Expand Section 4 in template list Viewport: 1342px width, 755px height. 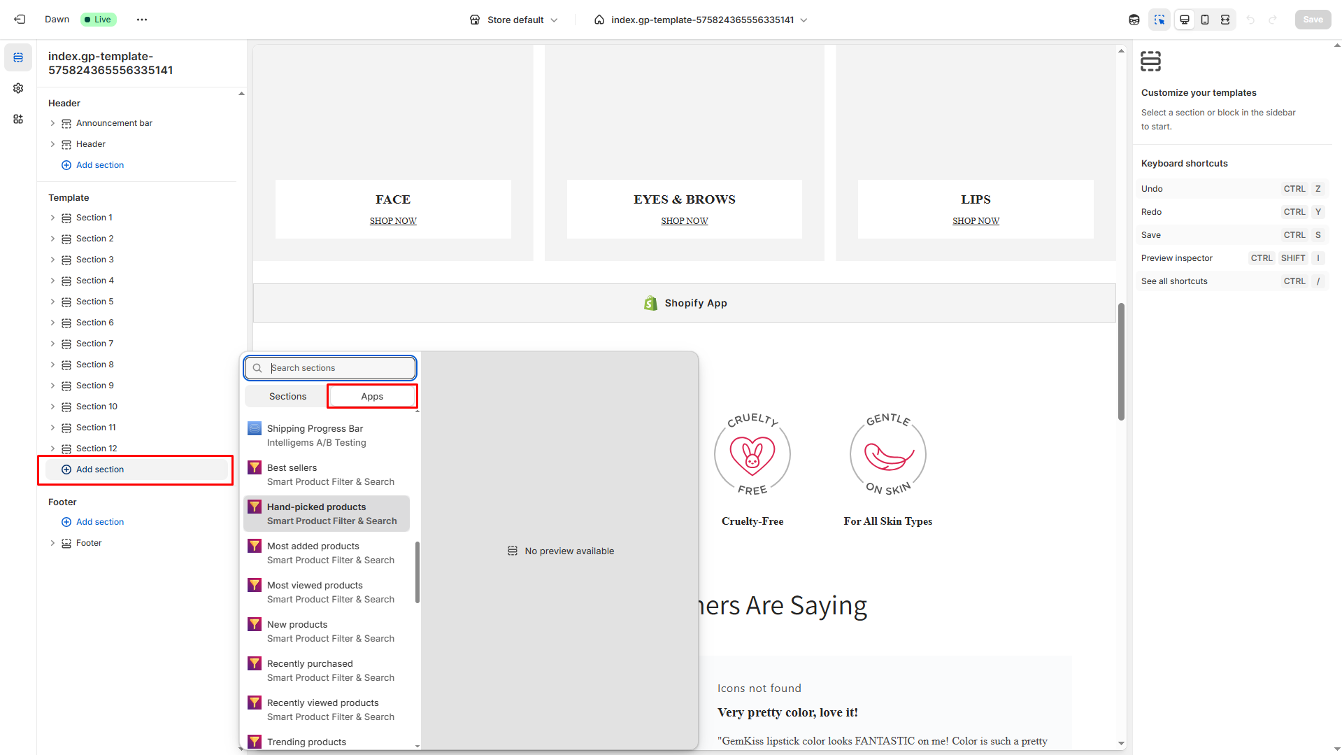click(52, 281)
